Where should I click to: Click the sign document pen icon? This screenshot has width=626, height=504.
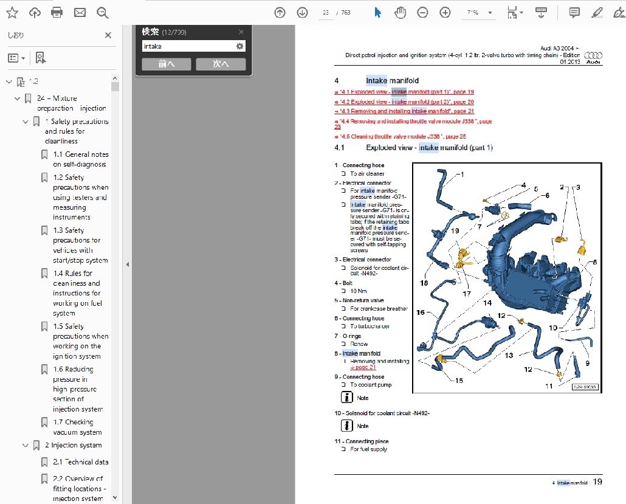[x=619, y=13]
